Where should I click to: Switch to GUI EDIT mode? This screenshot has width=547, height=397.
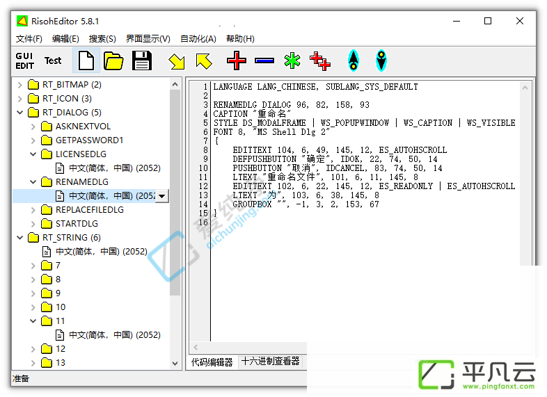click(25, 60)
